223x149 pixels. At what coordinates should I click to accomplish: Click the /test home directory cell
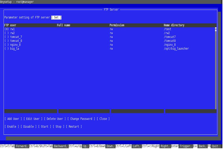pyautogui.click(x=167, y=29)
